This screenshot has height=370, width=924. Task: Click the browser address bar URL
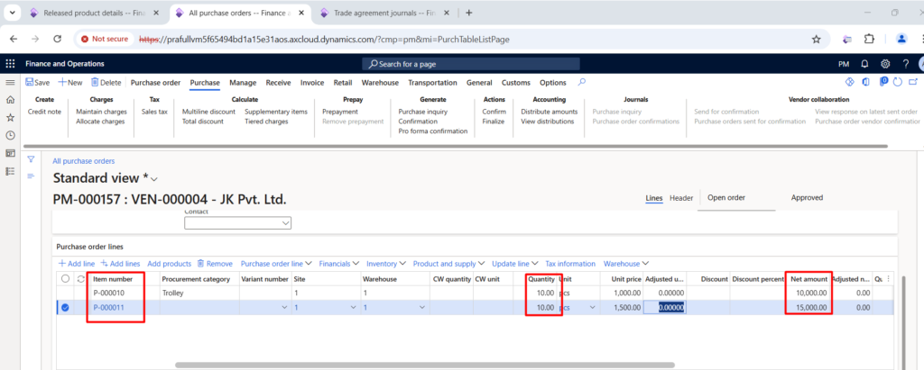324,40
